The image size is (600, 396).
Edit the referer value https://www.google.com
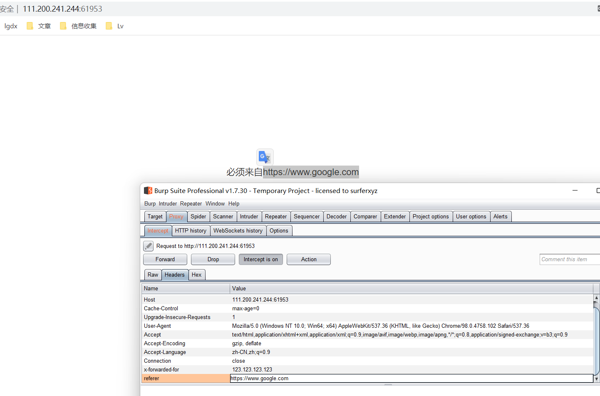pyautogui.click(x=412, y=378)
